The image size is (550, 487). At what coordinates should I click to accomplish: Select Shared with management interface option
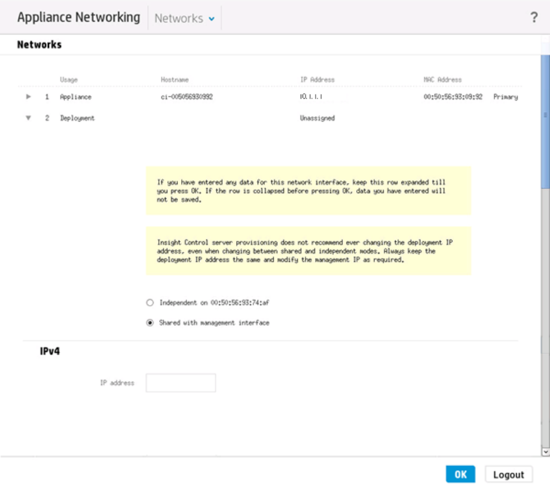pos(150,322)
